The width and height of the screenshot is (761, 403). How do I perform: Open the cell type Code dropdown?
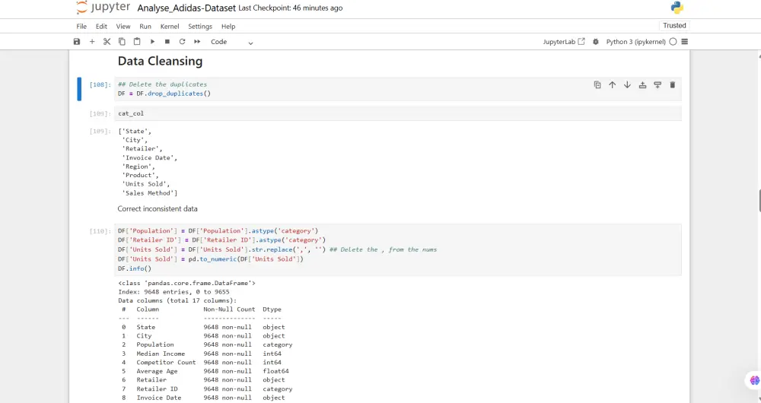click(231, 42)
